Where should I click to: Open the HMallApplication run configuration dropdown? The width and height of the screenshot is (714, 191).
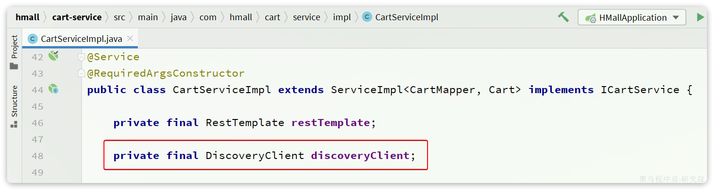[676, 18]
